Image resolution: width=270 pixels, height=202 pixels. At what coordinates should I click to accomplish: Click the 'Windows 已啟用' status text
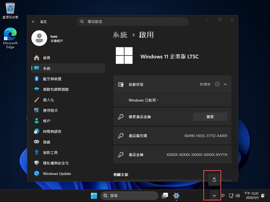(x=143, y=100)
